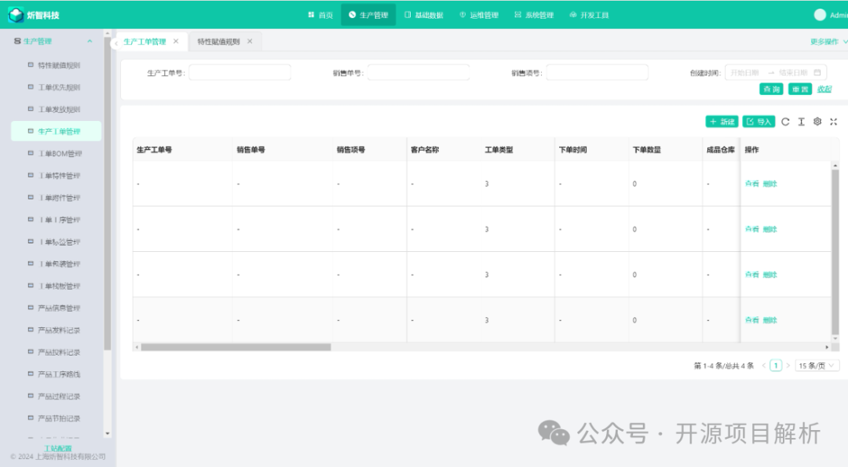
Task: Switch to the 特性赋值规则 tab
Action: point(217,42)
